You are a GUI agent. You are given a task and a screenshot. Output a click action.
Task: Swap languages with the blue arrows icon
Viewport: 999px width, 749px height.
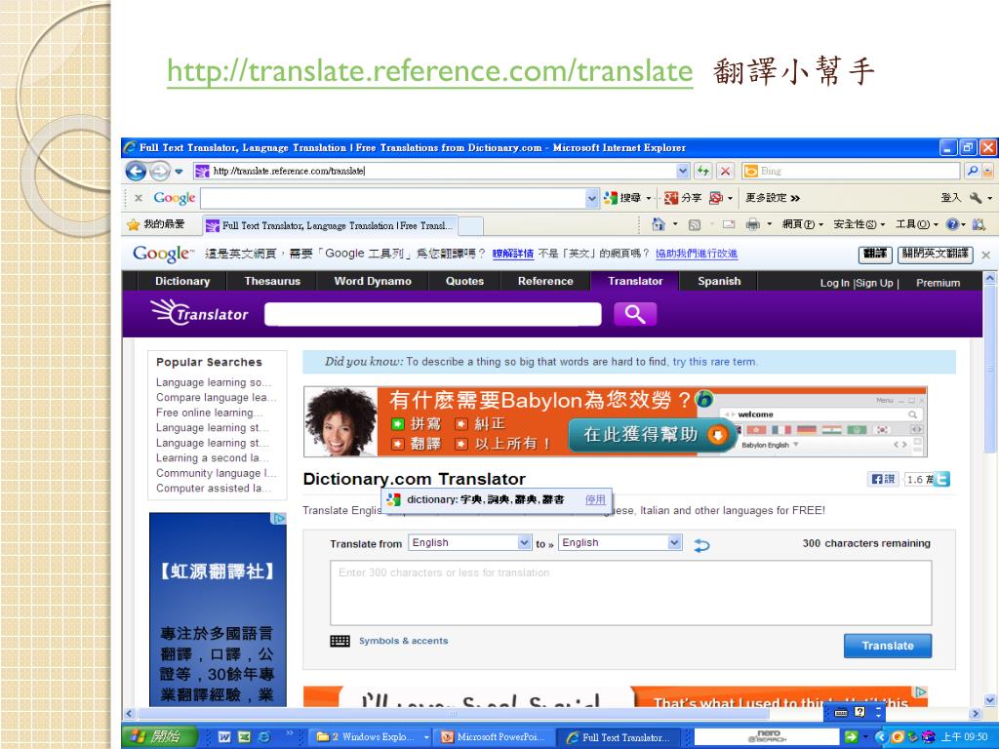pos(701,545)
